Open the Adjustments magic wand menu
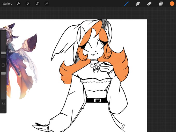The height and width of the screenshot is (132, 176). click(x=28, y=4)
